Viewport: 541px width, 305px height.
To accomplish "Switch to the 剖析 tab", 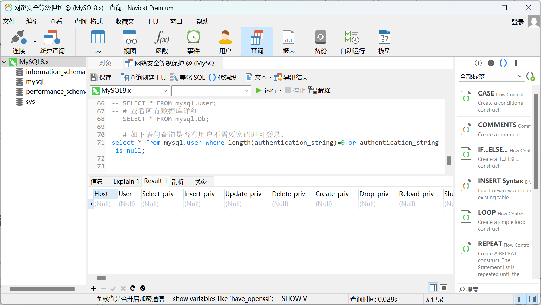I will point(178,181).
